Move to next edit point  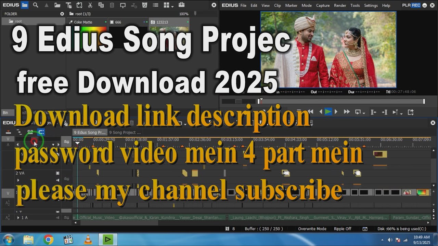pyautogui.click(x=385, y=112)
